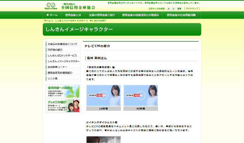Open 信用金庫系統機関紹介 sidebar item

click(x=63, y=73)
